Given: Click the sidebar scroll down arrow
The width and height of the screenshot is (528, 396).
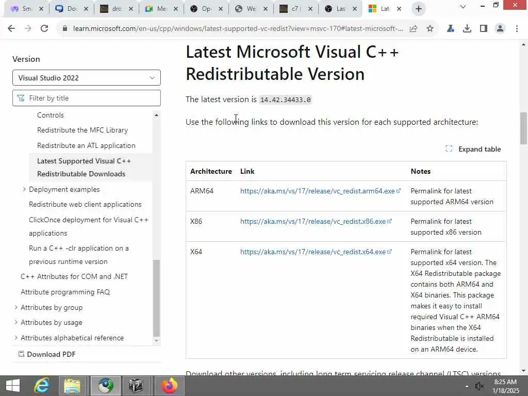Looking at the screenshot, I should (156, 340).
